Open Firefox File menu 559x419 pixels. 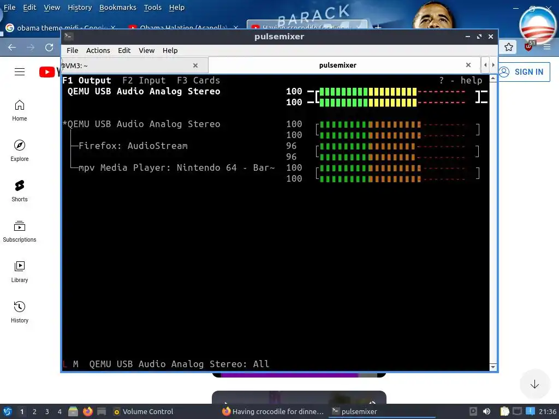[x=9, y=8]
